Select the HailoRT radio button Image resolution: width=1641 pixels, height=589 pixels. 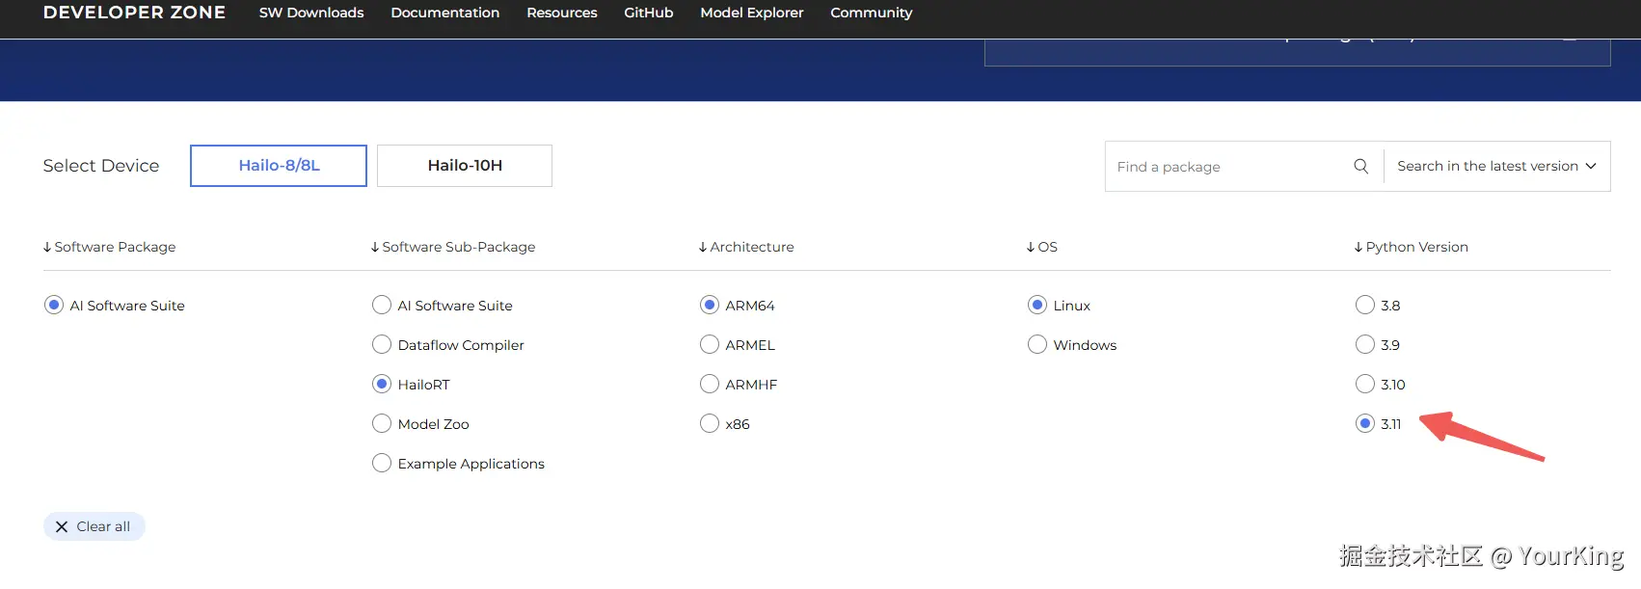click(x=382, y=384)
